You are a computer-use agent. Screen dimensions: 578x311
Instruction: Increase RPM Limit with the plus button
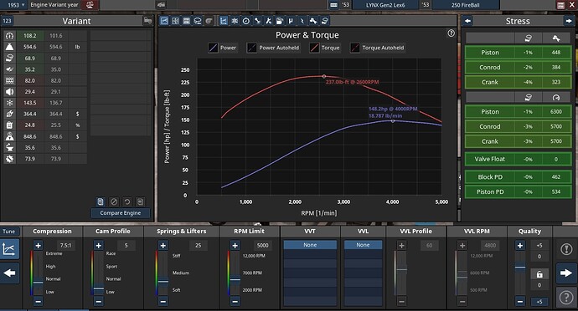coord(235,246)
